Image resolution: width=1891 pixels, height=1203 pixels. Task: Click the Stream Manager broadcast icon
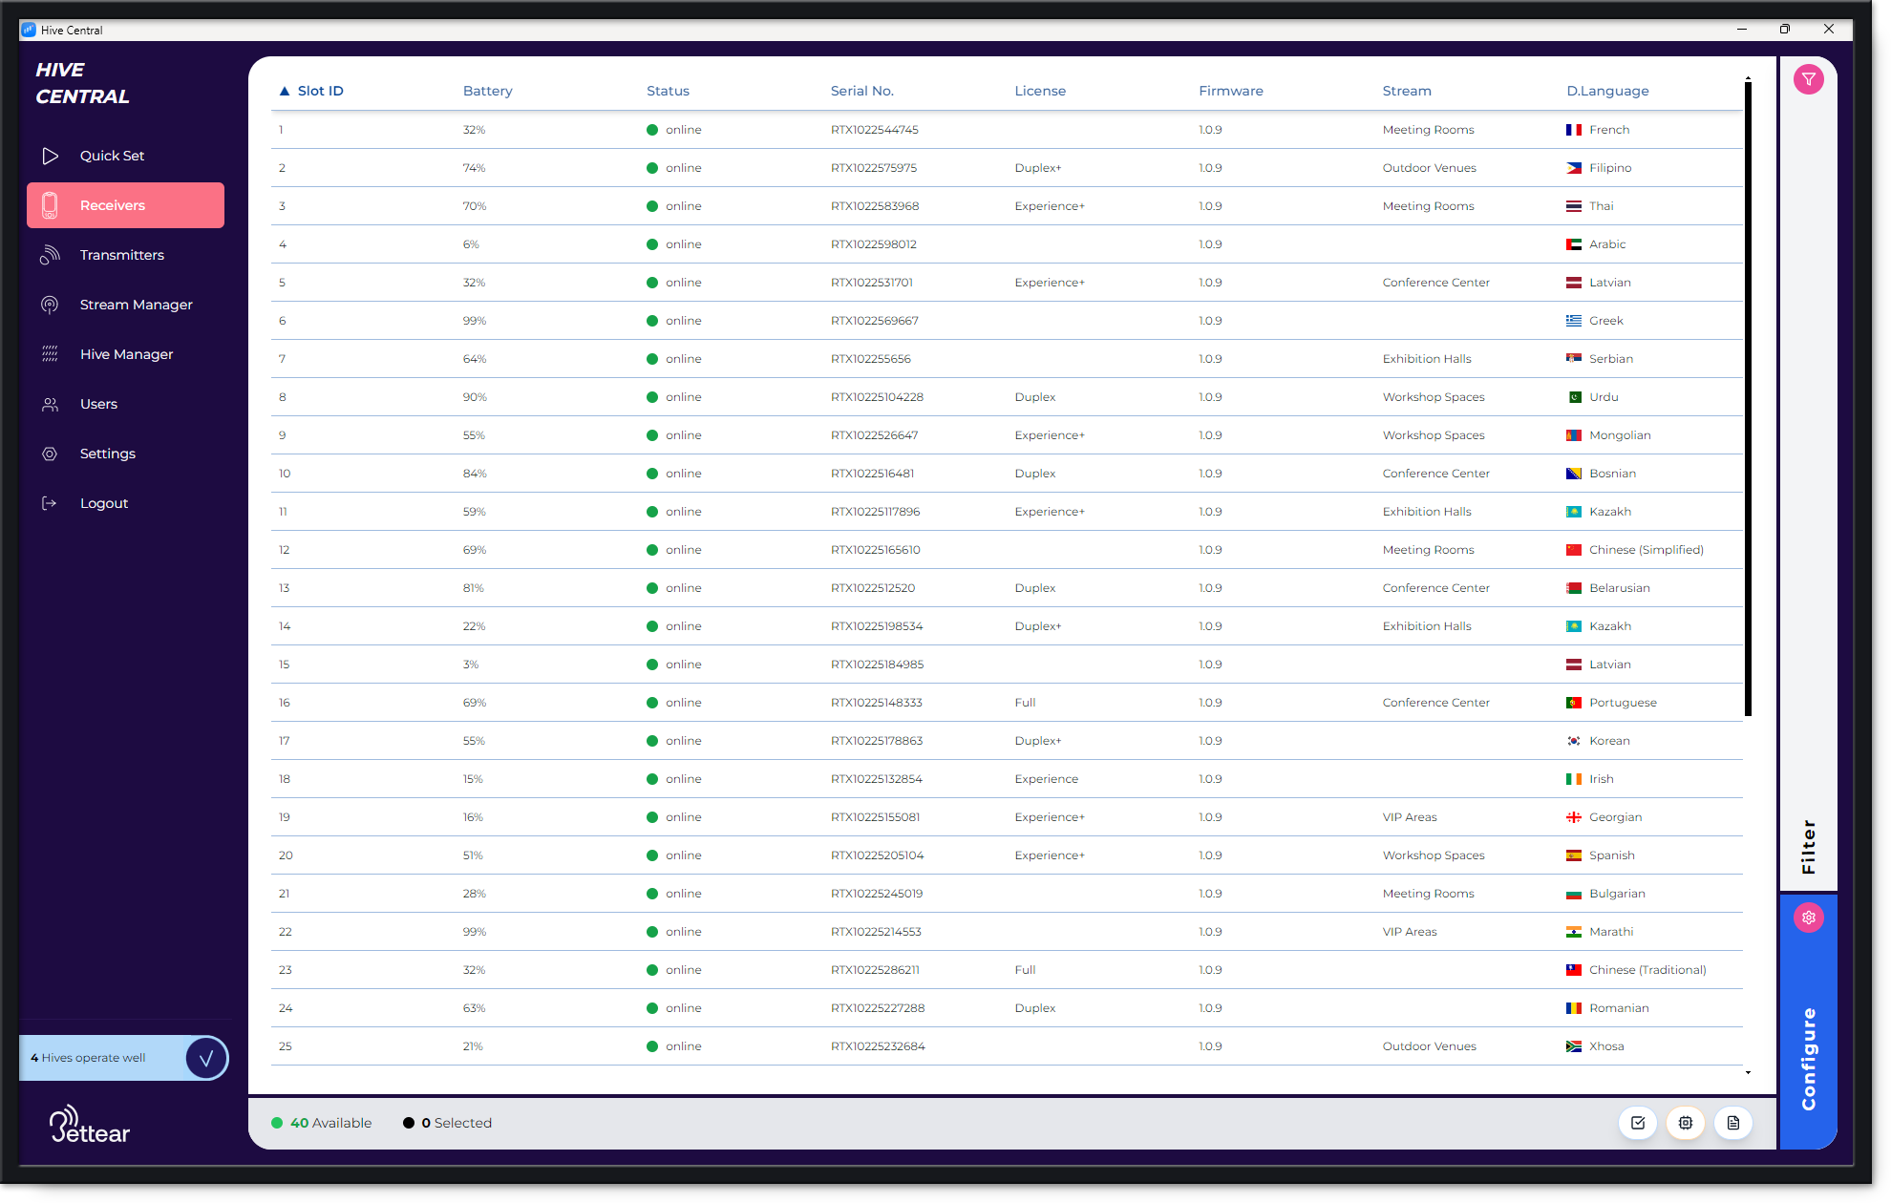pyautogui.click(x=50, y=305)
